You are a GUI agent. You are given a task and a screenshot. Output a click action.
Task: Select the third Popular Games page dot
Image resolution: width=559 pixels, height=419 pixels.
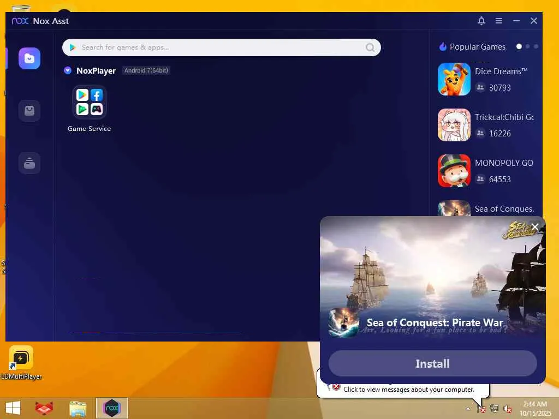pyautogui.click(x=536, y=46)
